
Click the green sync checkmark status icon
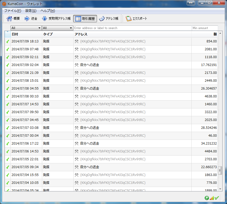(x=217, y=198)
